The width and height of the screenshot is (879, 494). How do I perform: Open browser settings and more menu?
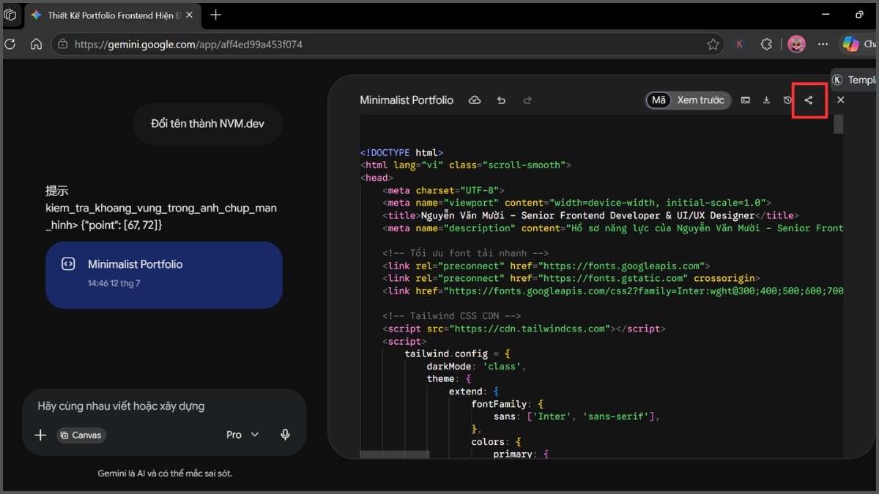(x=823, y=45)
